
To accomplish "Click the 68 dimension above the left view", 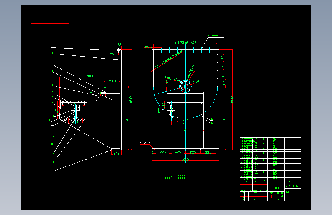I will pos(119,45).
